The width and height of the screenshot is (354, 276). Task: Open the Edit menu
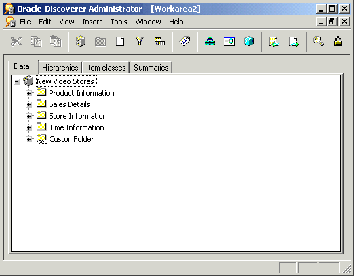45,22
